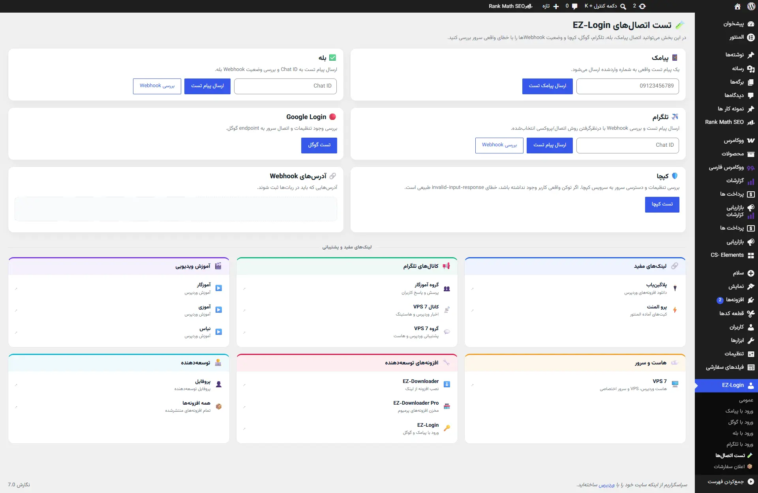The width and height of the screenshot is (758, 493).
Task: Click the box icon next to 'همه افزونه‌ها'
Action: 219,407
